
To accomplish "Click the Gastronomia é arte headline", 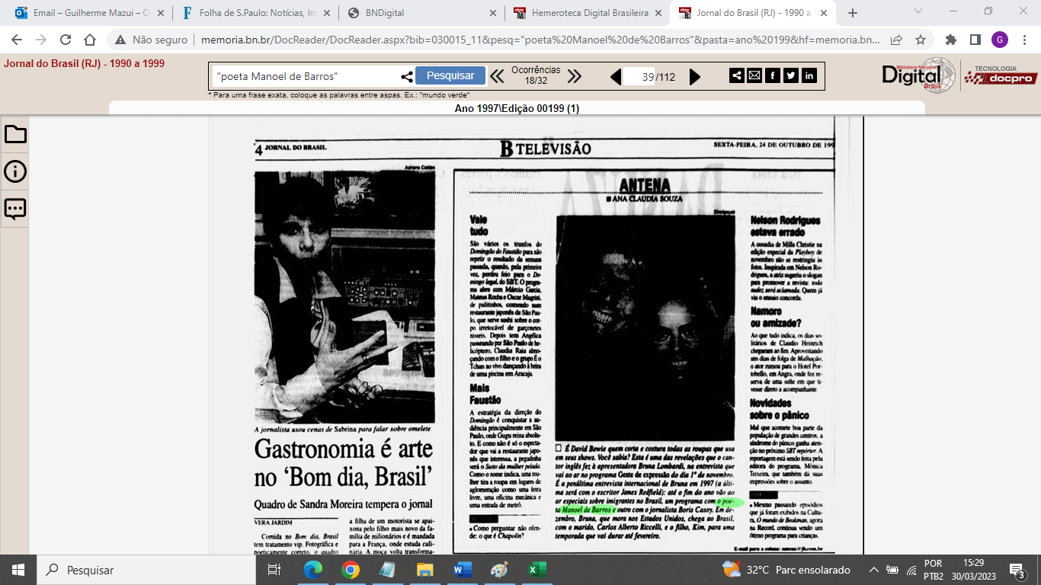I will (344, 463).
